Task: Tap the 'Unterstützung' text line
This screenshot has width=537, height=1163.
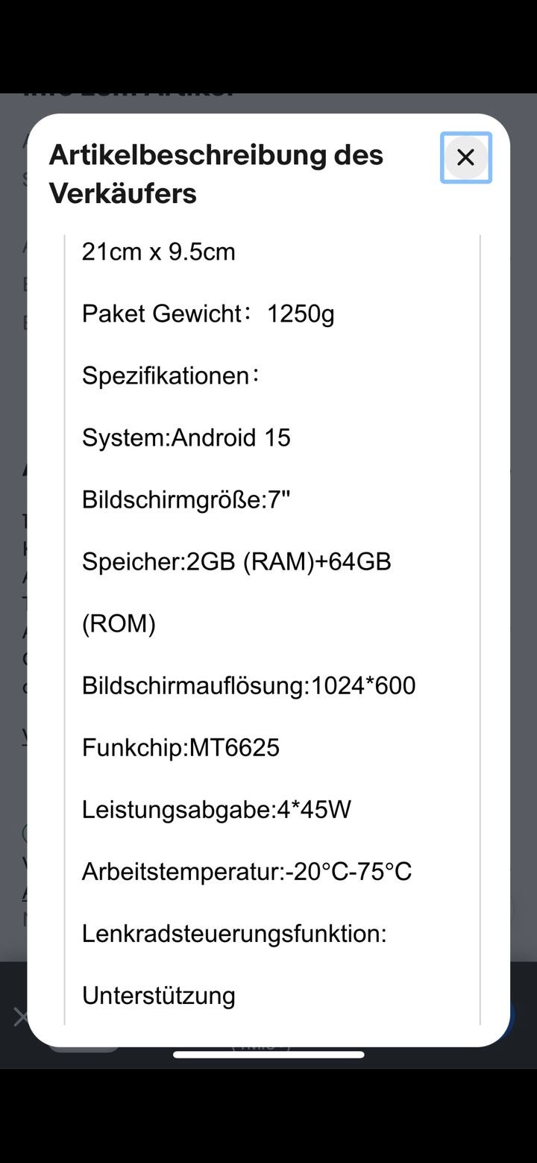Action: 158,995
